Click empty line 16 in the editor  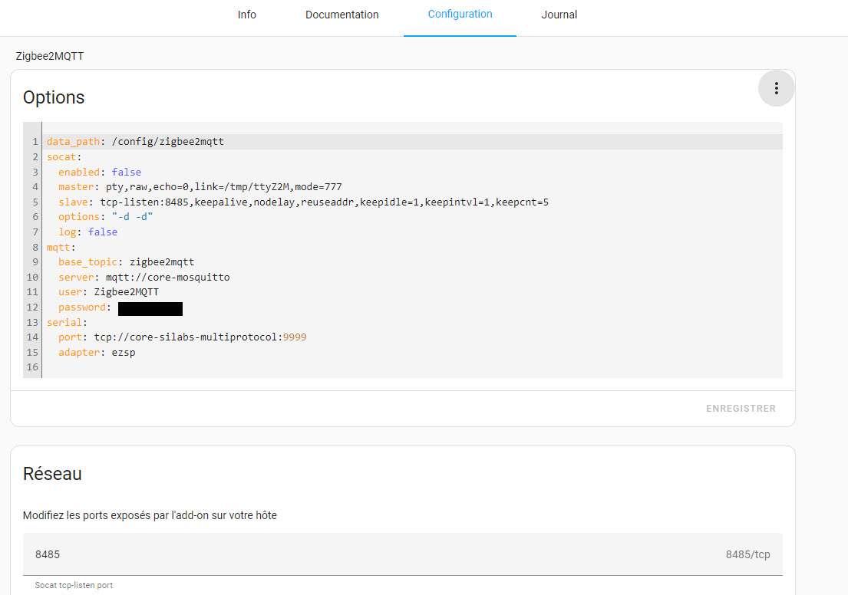[x=412, y=367]
